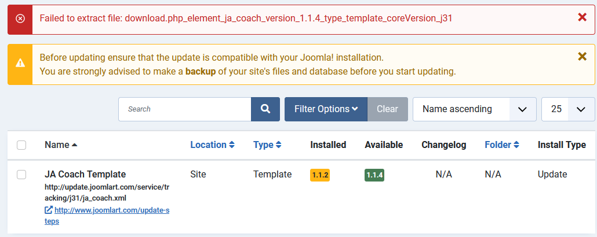Screen dimensions: 597x237
Task: Open the joomlart update-steps link
Action: [112, 210]
